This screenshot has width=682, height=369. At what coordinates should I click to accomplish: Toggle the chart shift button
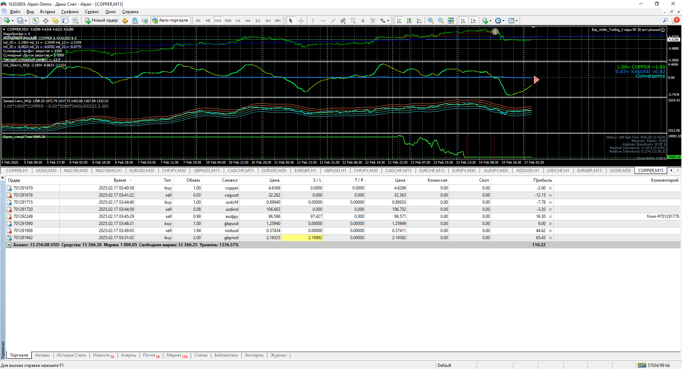[x=473, y=21]
